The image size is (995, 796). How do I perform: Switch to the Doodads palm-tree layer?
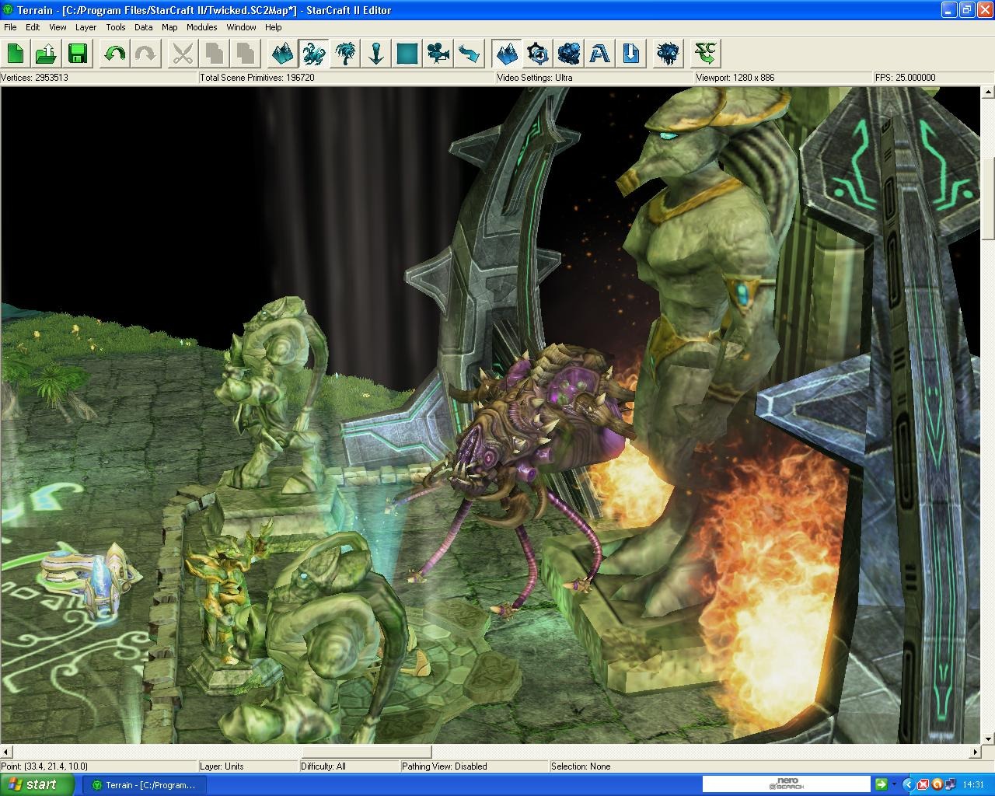coord(344,54)
